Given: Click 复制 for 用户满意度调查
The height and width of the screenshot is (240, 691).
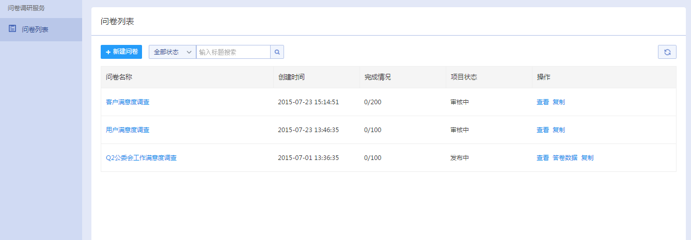Looking at the screenshot, I should (x=559, y=130).
